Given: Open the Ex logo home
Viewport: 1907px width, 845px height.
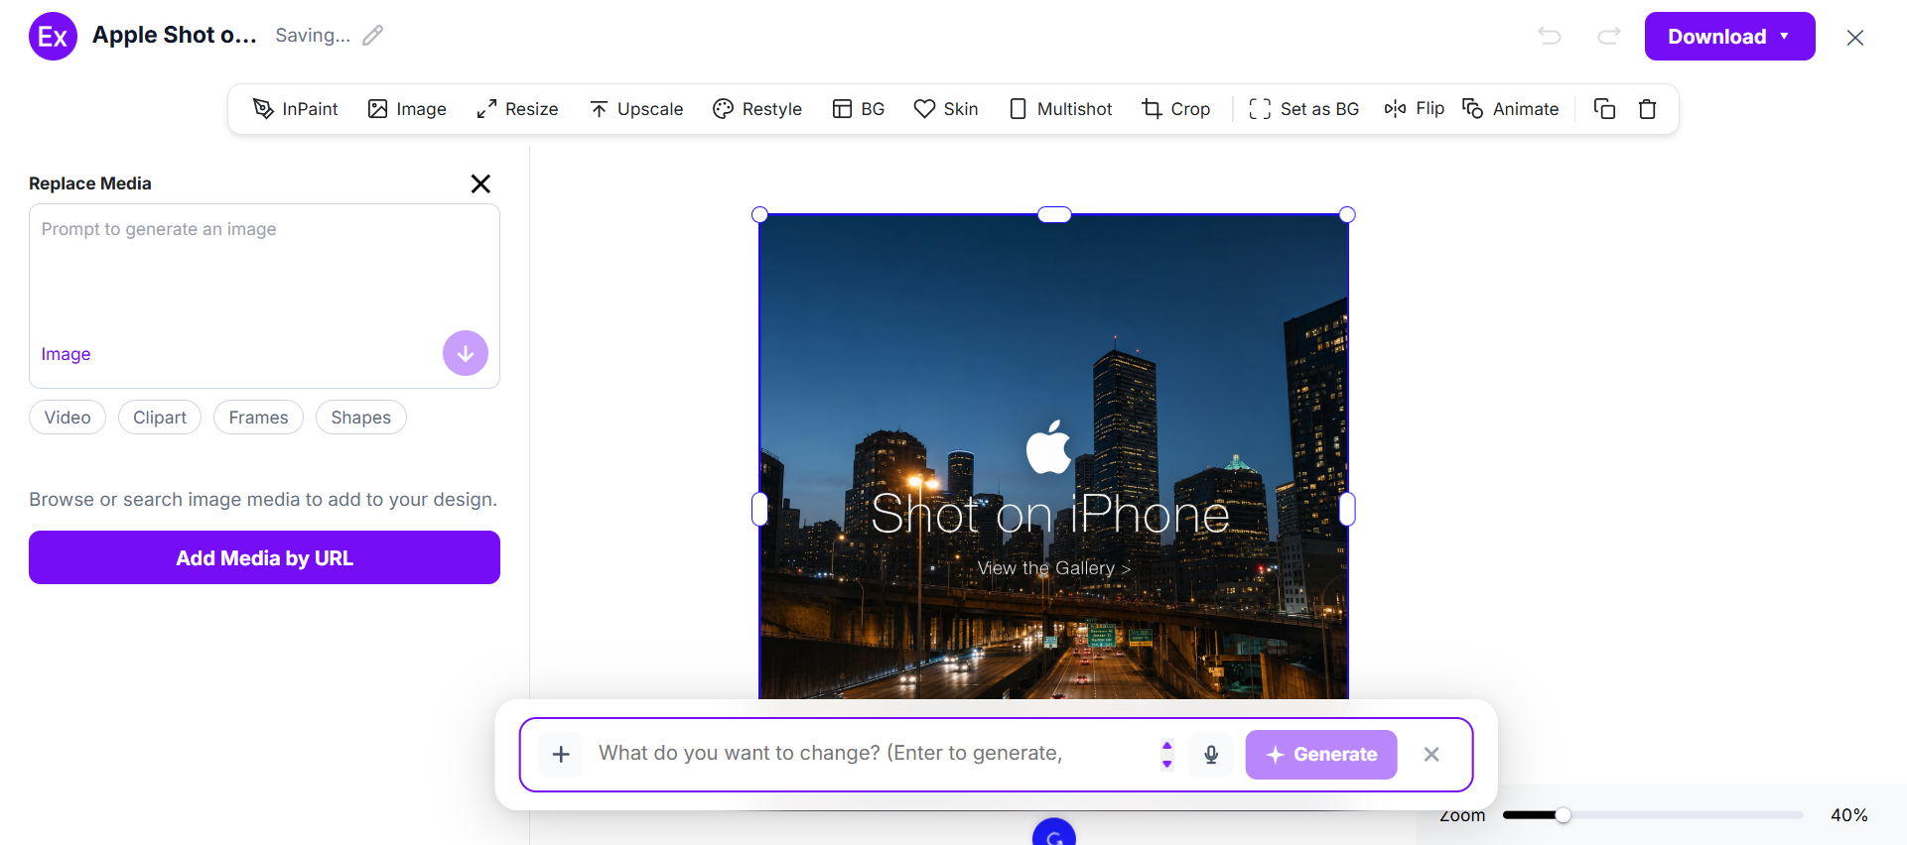Looking at the screenshot, I should pos(54,37).
